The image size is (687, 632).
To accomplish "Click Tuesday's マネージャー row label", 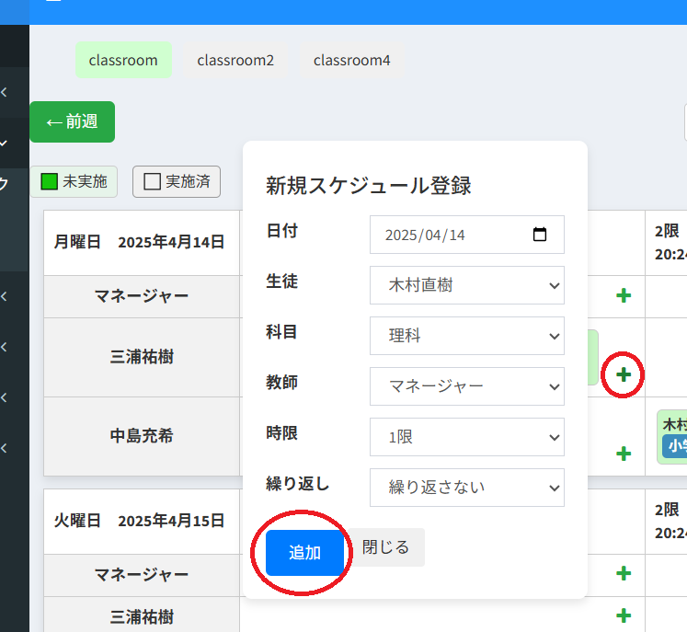I will [x=142, y=575].
